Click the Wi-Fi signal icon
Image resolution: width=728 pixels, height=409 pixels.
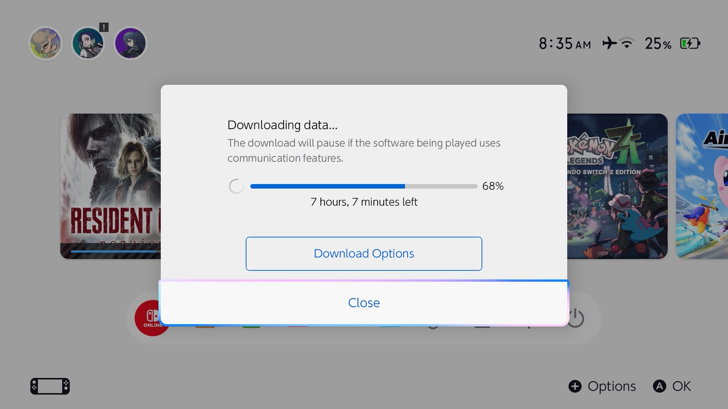(627, 43)
